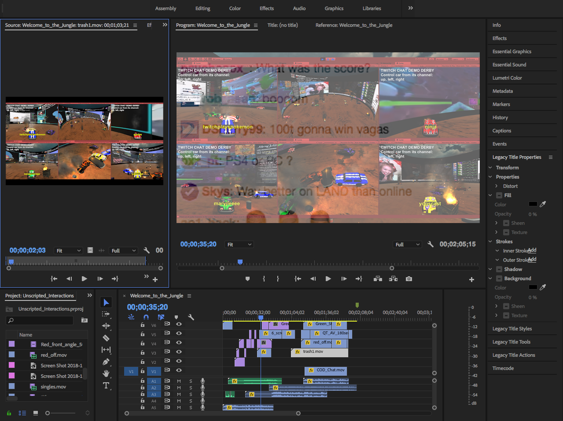The image size is (563, 421).
Task: Collapse the Strokes section
Action: [x=490, y=242]
